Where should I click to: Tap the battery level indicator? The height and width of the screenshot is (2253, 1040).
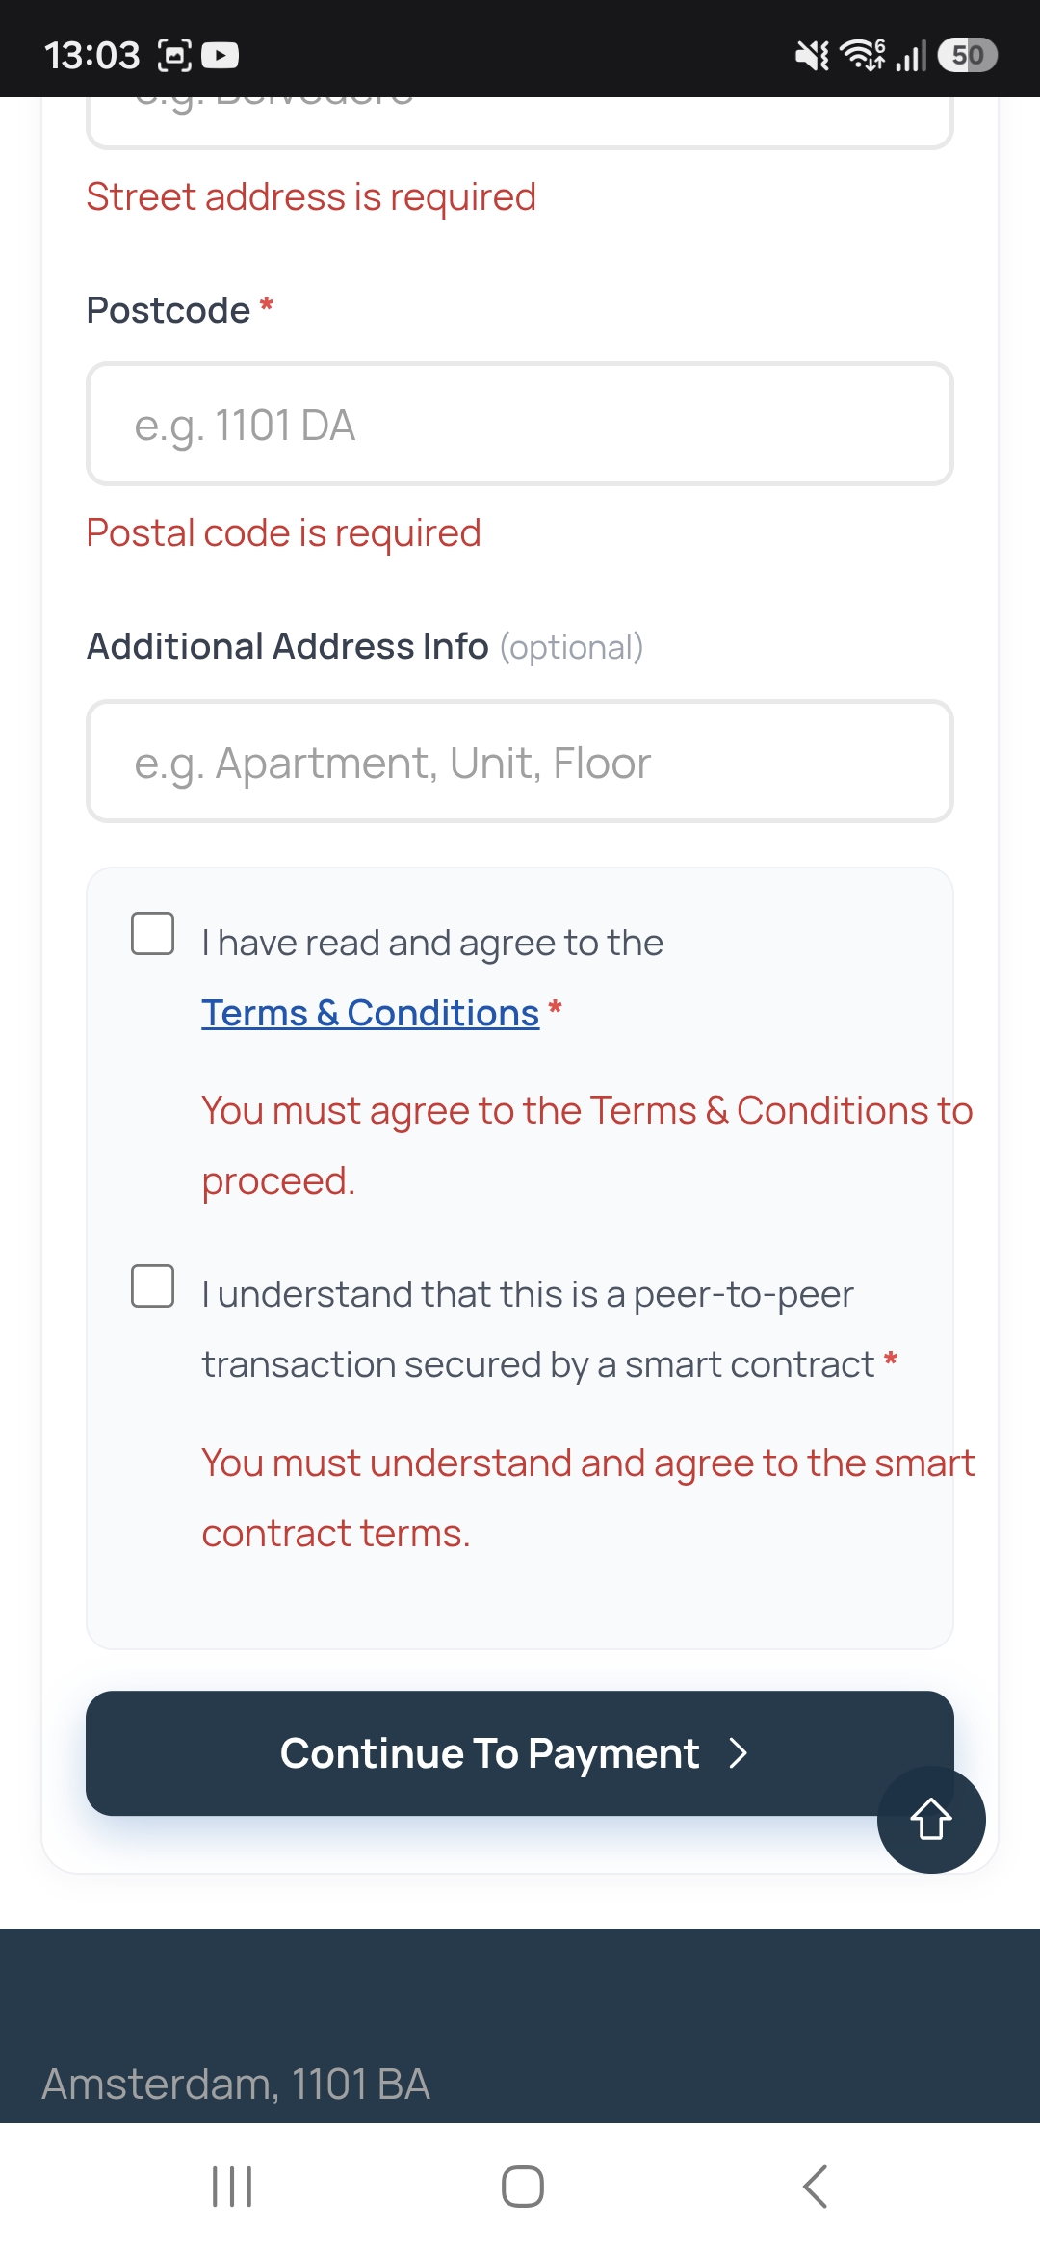click(968, 55)
